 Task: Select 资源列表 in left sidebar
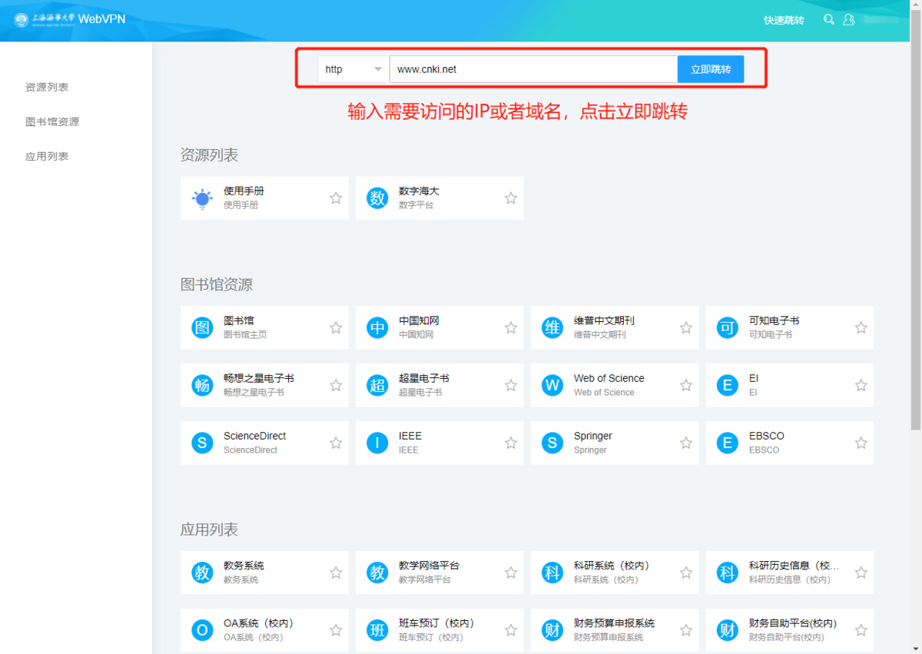point(47,87)
